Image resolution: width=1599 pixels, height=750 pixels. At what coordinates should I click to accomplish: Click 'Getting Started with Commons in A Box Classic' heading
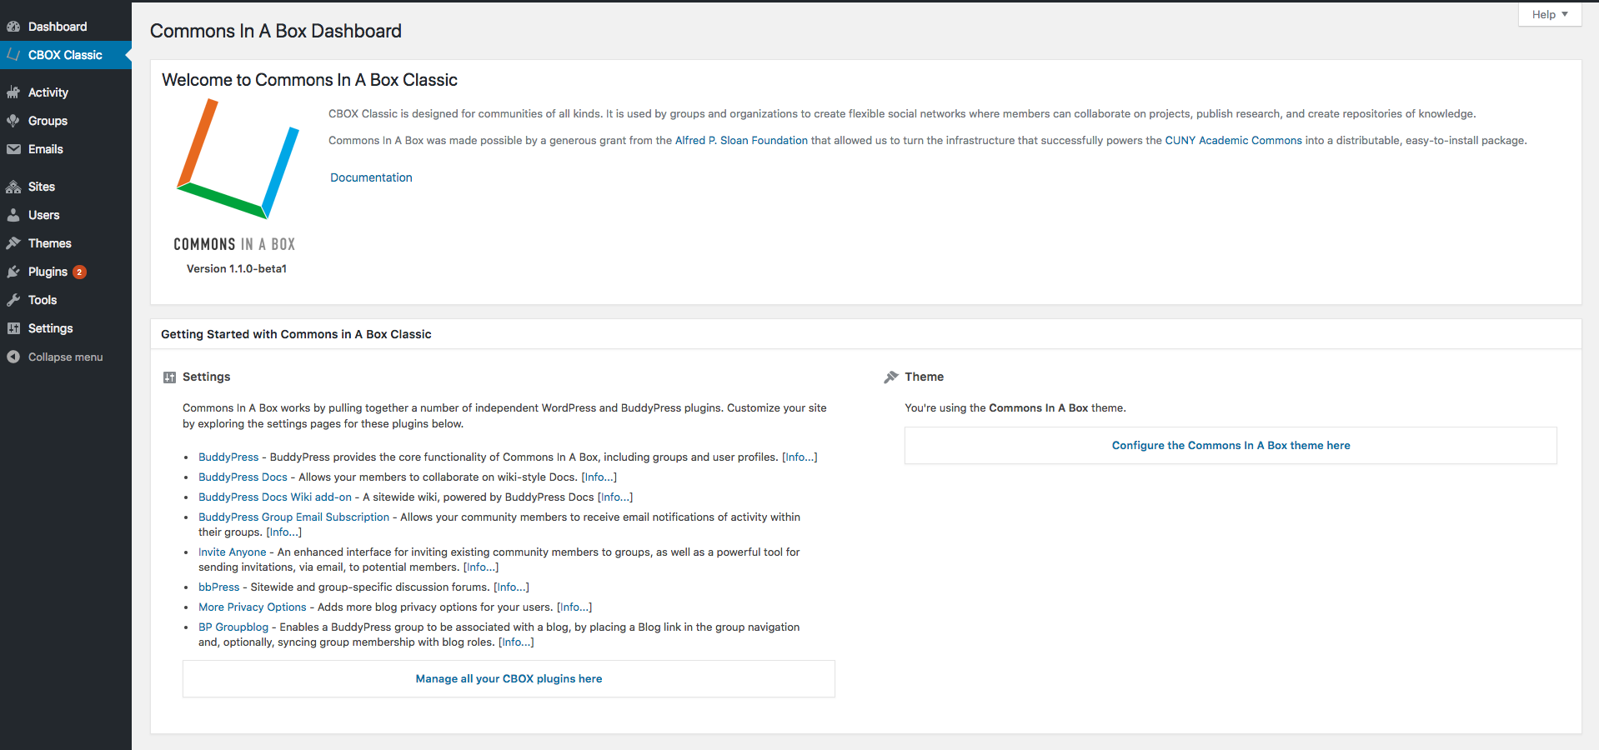(296, 334)
